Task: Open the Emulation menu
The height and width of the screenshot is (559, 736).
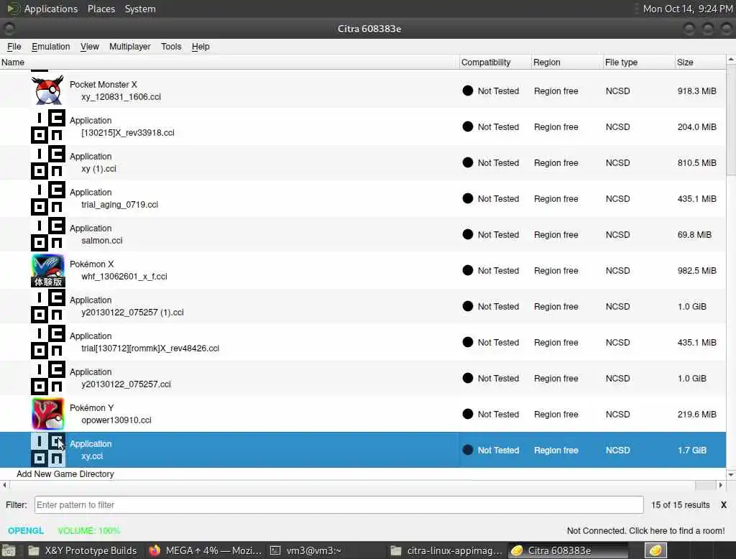Action: coord(51,47)
